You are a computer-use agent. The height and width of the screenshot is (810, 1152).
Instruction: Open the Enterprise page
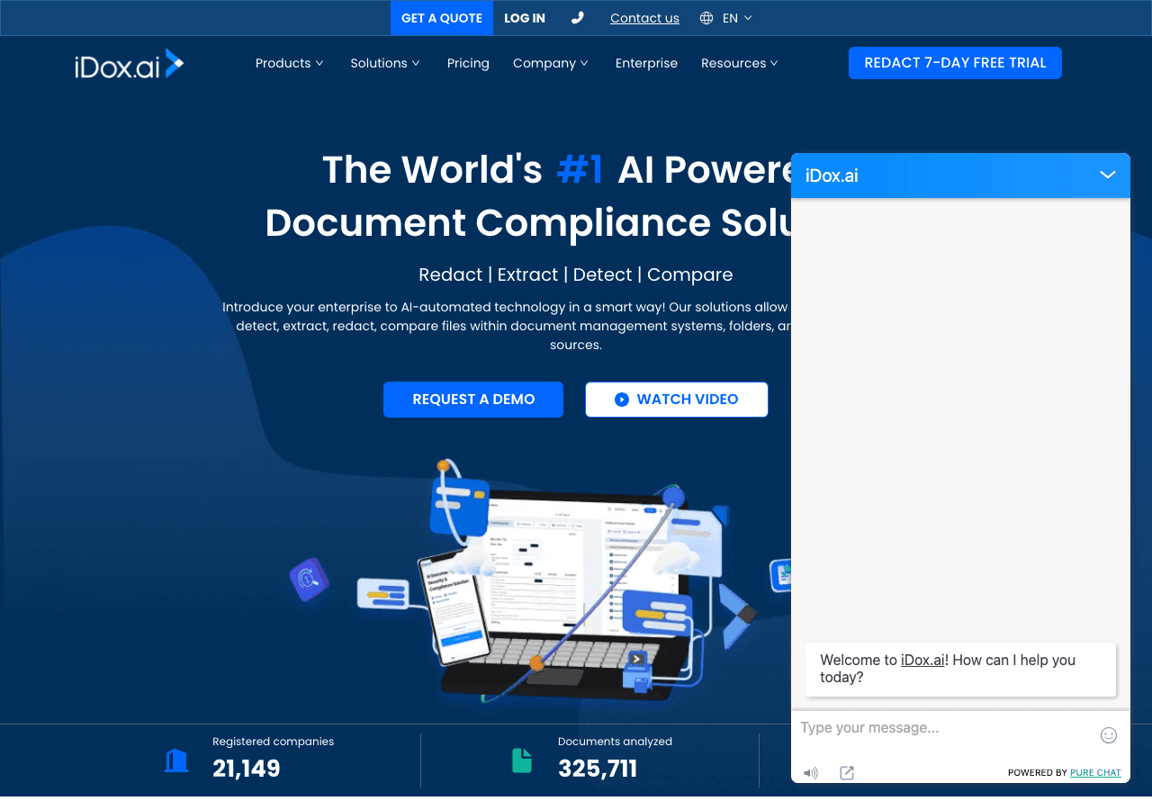point(646,63)
